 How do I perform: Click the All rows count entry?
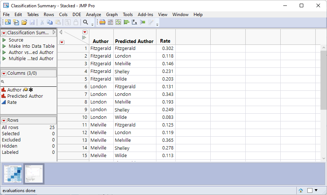tap(28, 128)
